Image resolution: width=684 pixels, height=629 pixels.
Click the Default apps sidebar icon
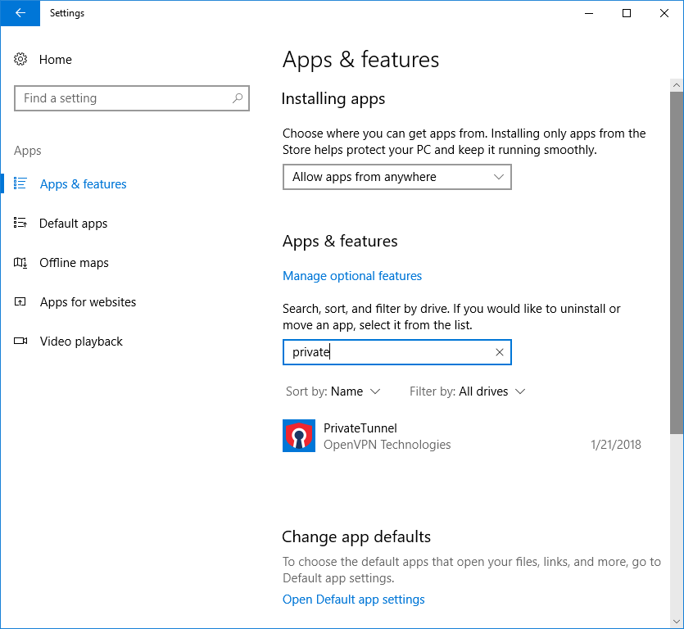[20, 223]
